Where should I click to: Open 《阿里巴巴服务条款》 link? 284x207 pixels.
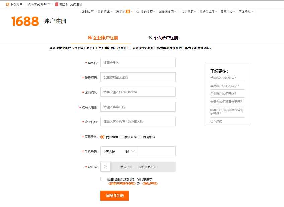point(121,184)
